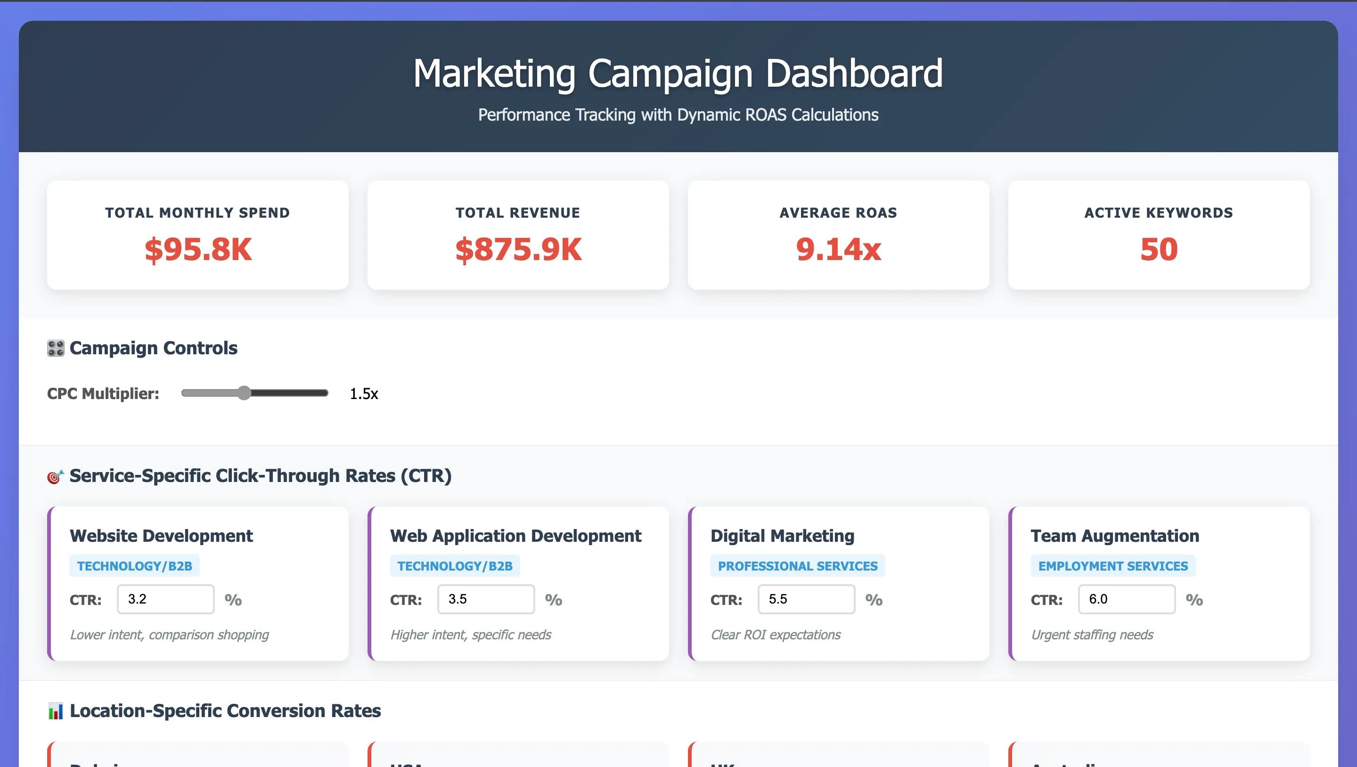Click the Website Development card
Viewport: 1357px width, 767px height.
198,584
